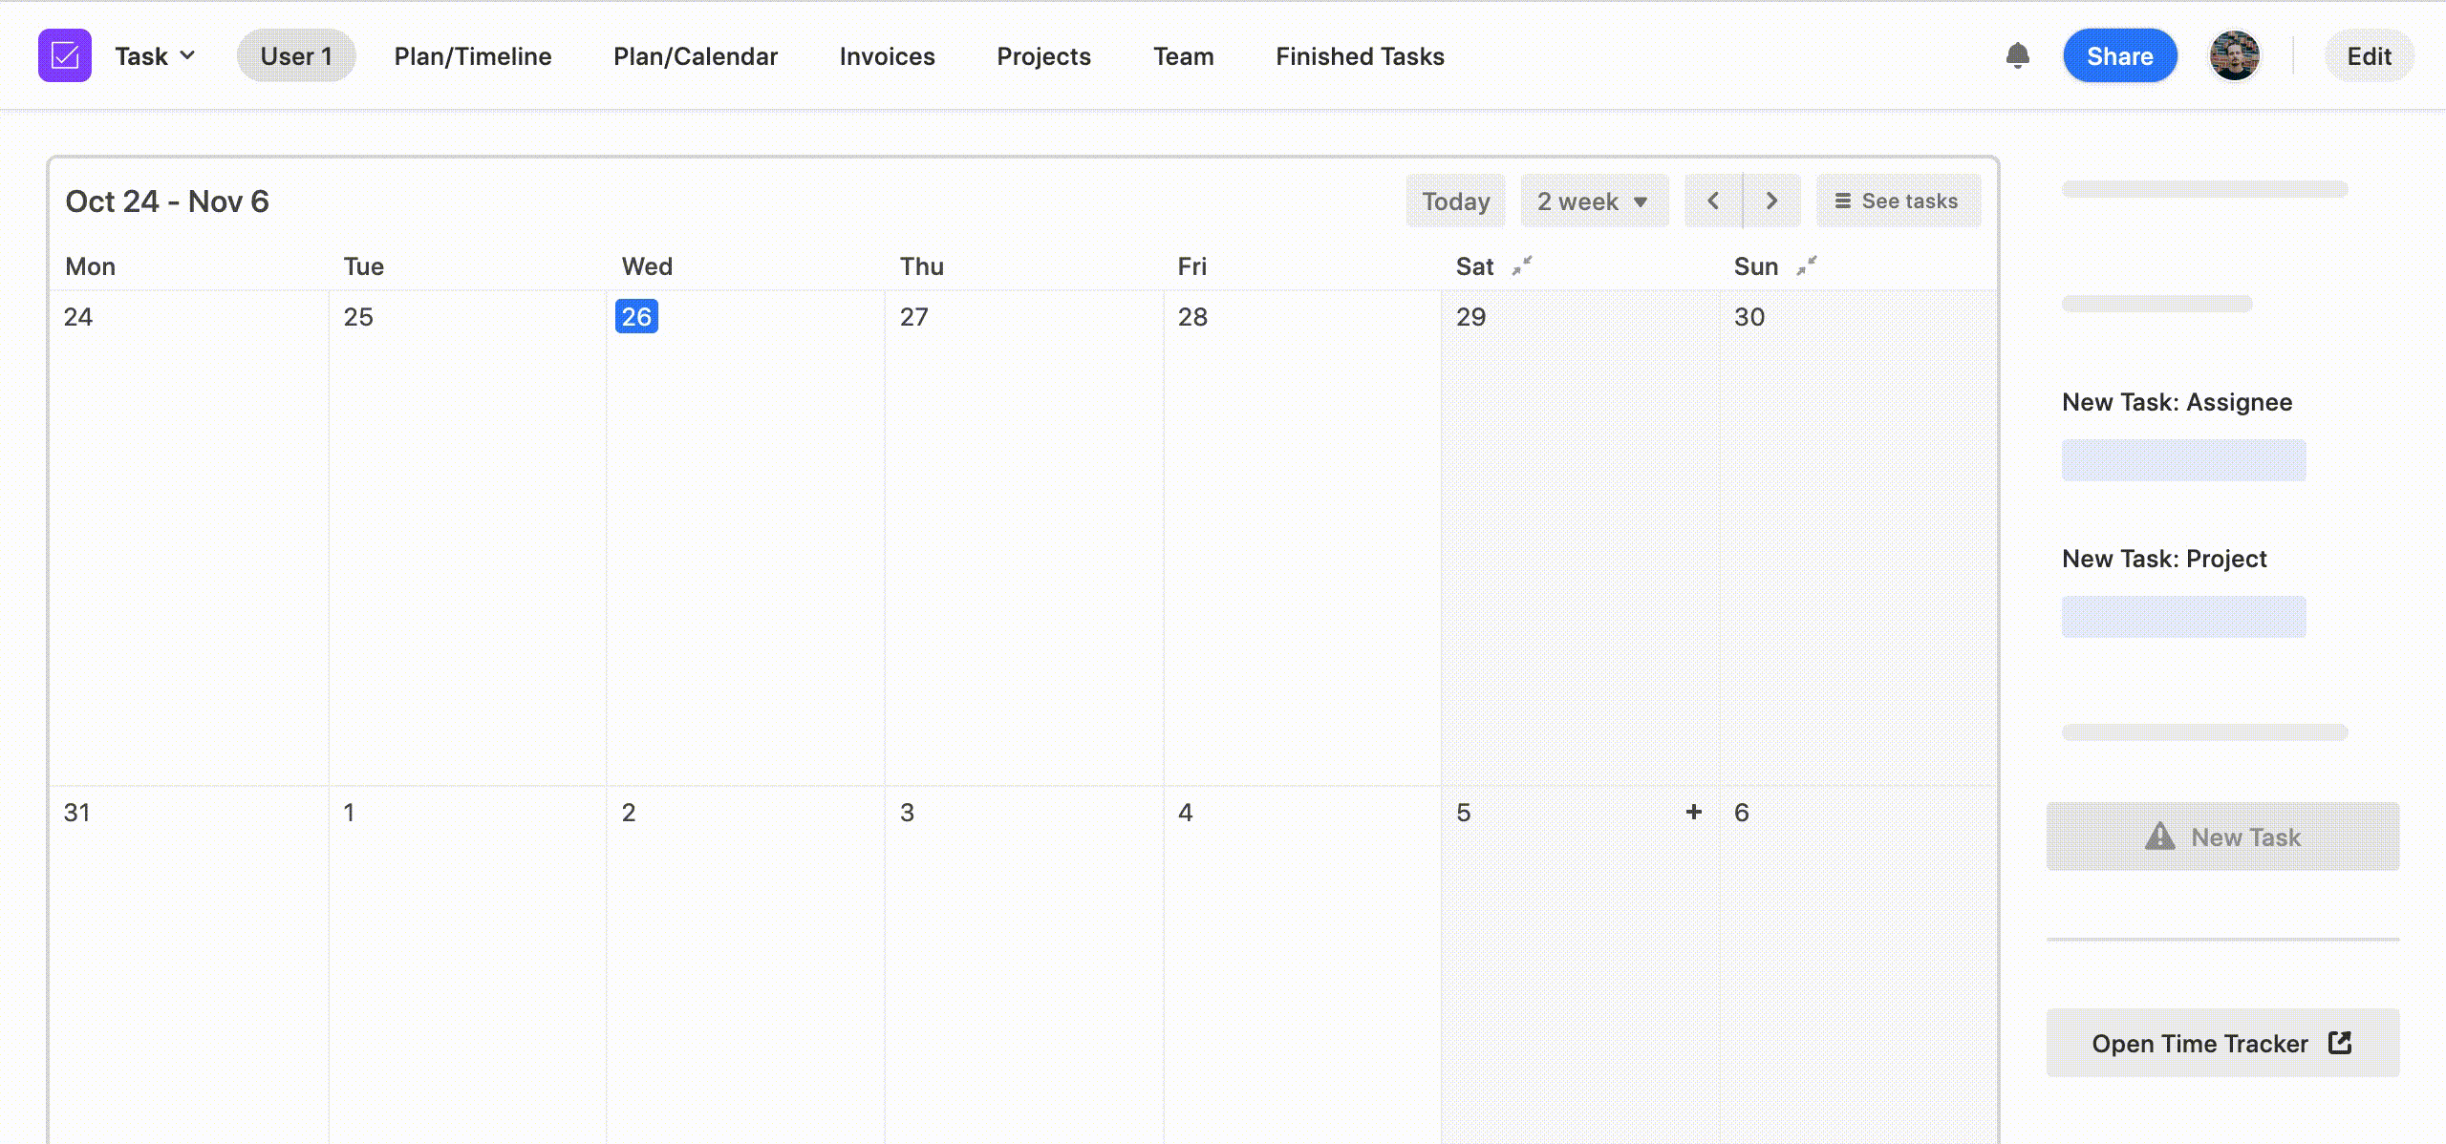Select the highlighted date 26
The width and height of the screenshot is (2446, 1144).
(636, 317)
